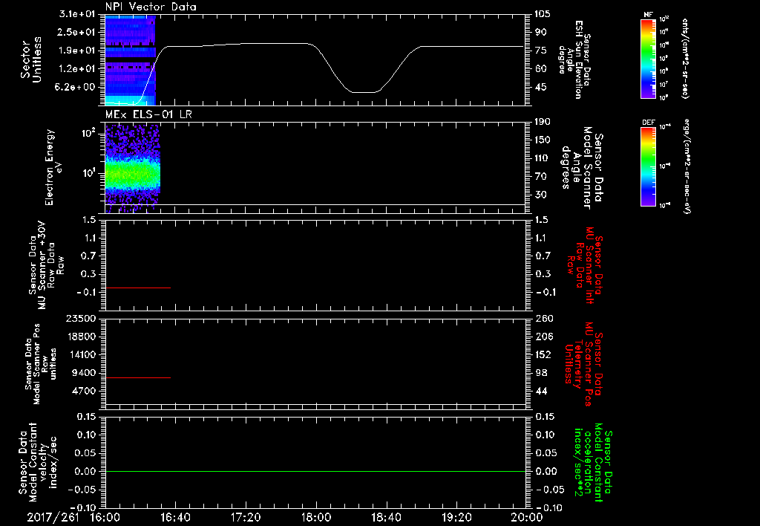The width and height of the screenshot is (760, 526).
Task: Select the 'Sector Unitless' axis title
Action: (x=31, y=59)
